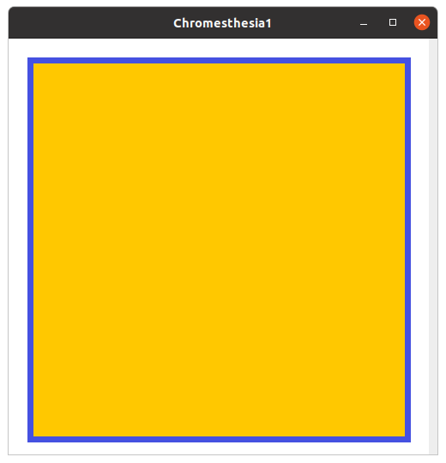
Task: Click the white gap between frame and scrollbar
Action: pos(419,250)
